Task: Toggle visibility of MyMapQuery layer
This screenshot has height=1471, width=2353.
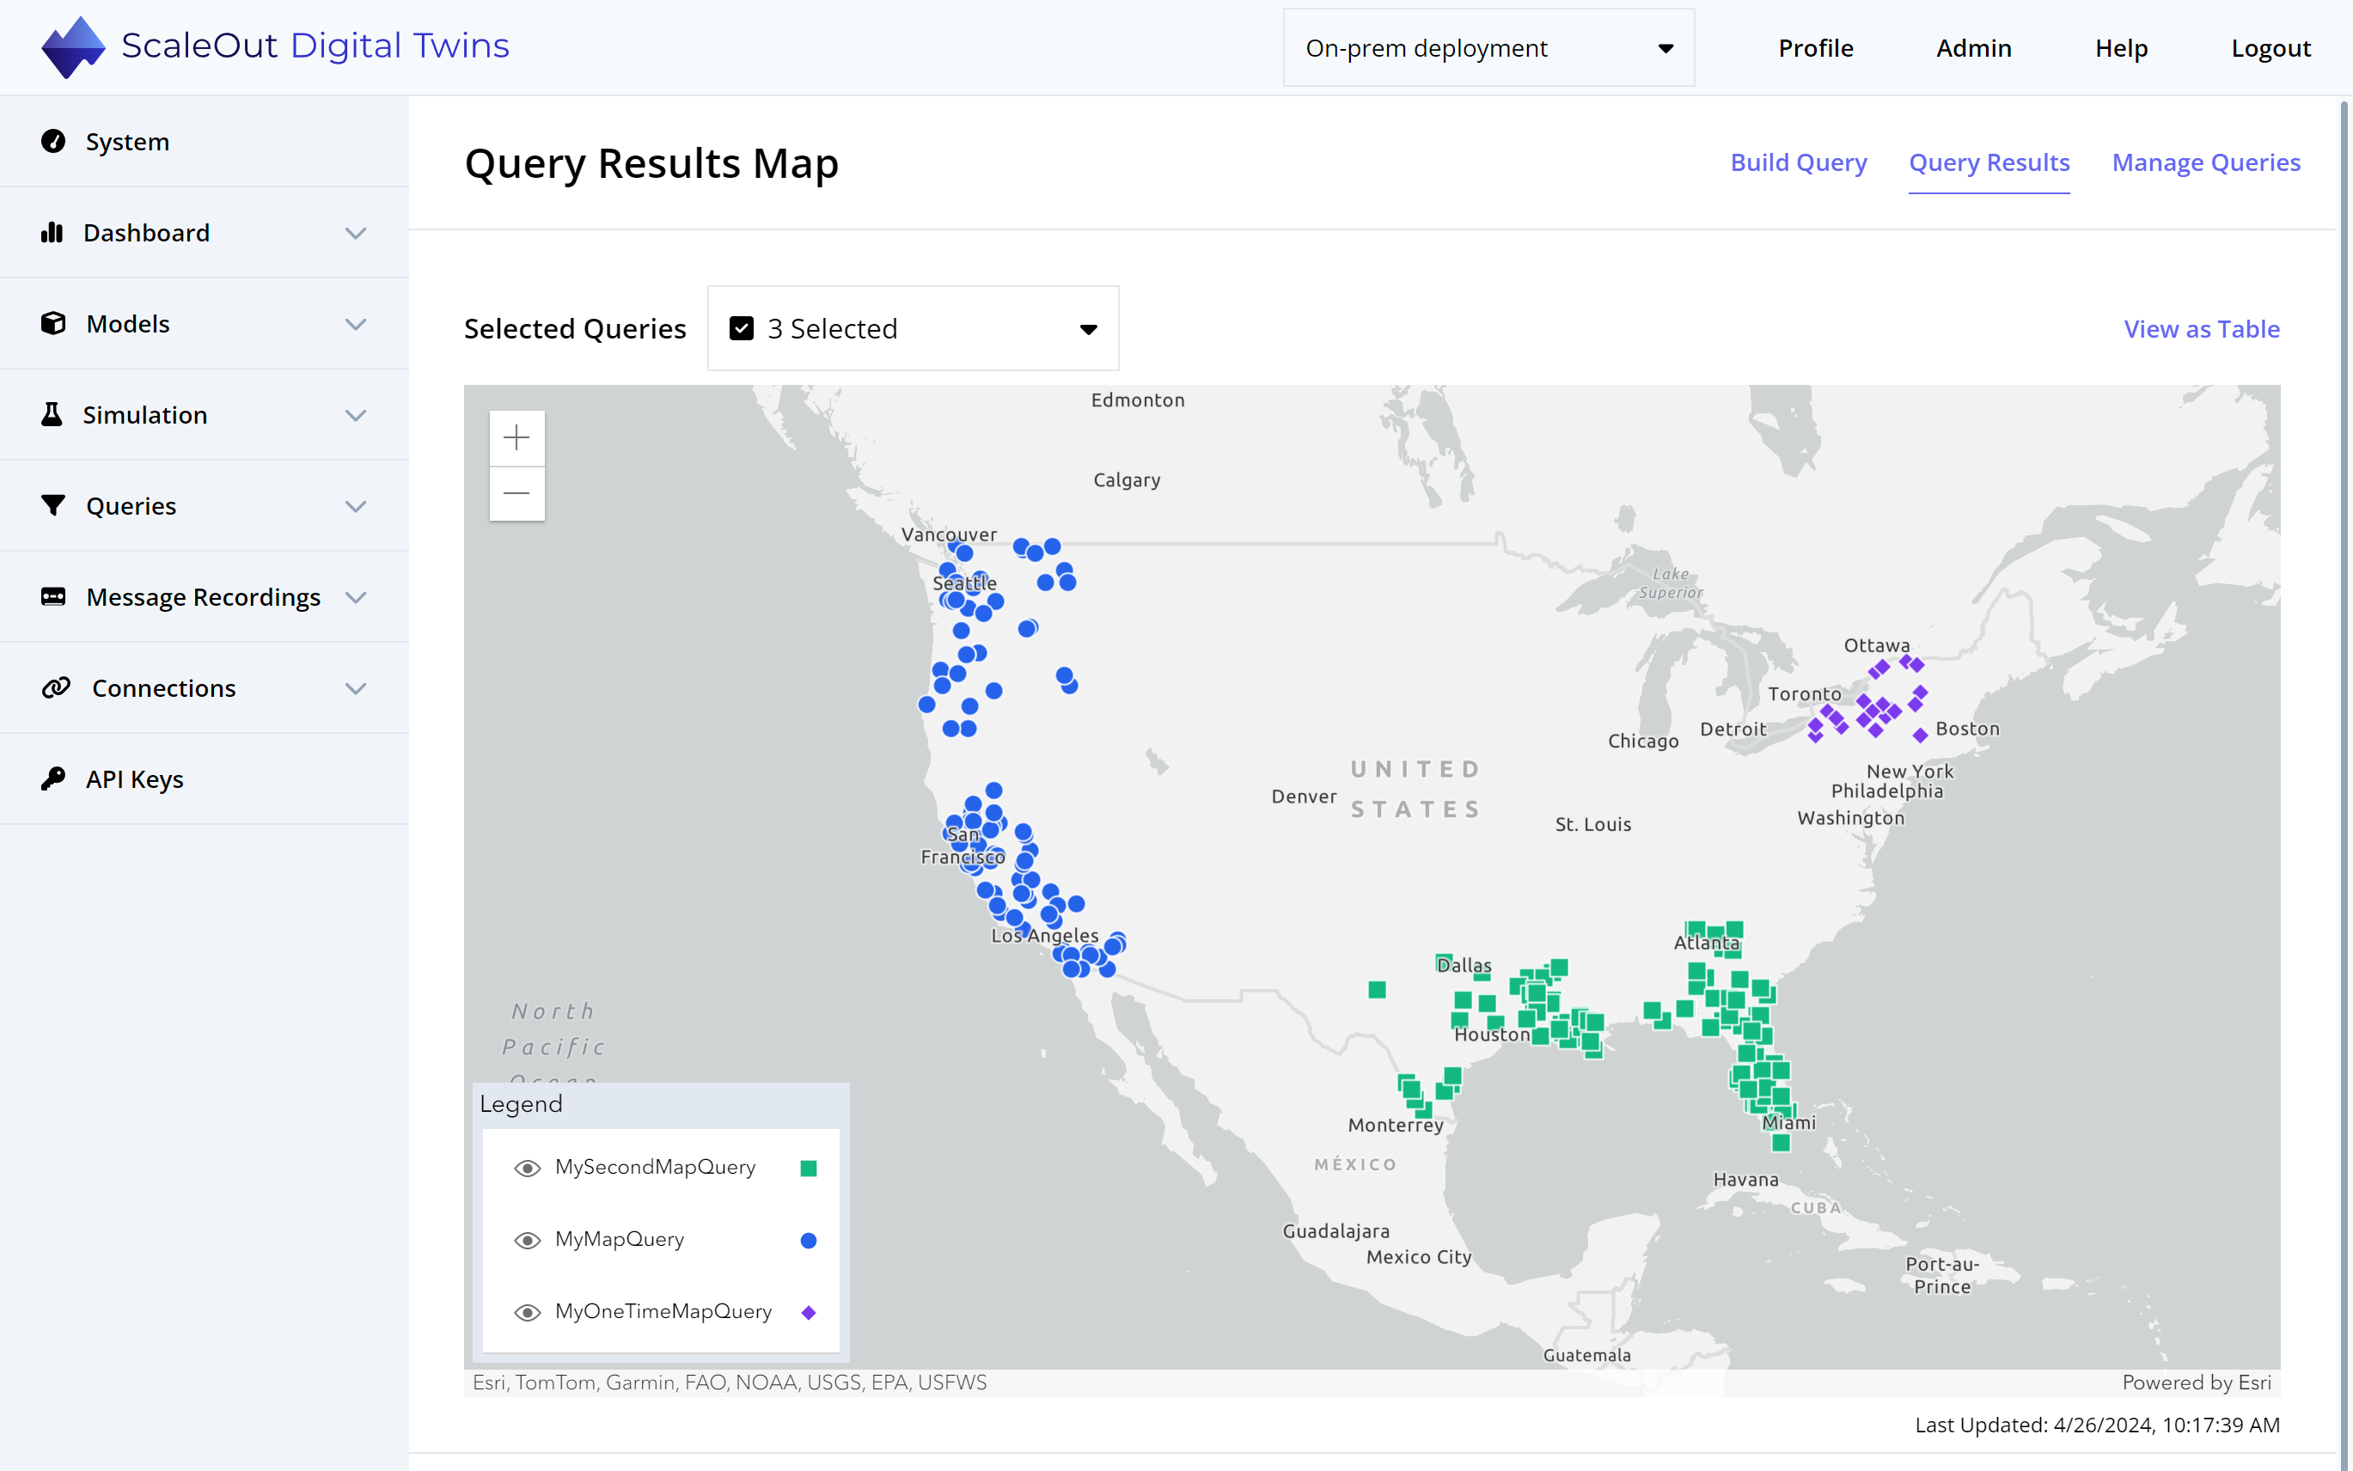Action: click(528, 1240)
